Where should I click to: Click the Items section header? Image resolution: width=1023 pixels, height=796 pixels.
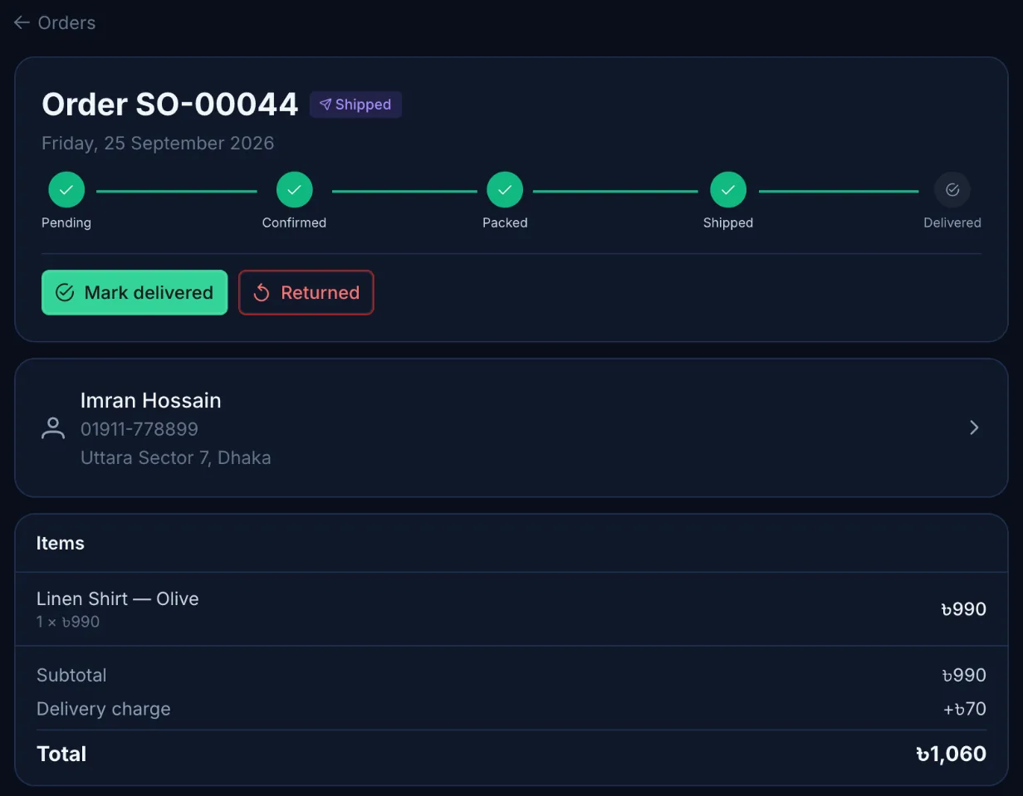tap(61, 543)
